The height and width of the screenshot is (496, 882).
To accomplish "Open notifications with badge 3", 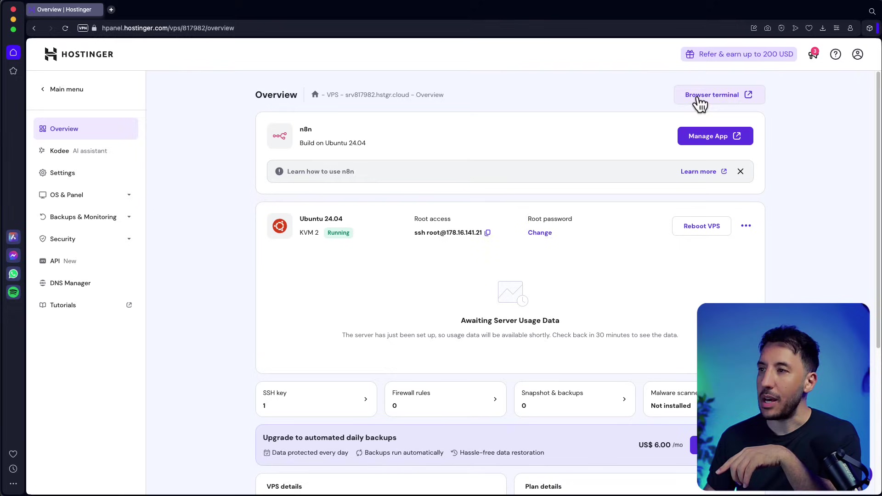I will pyautogui.click(x=813, y=54).
